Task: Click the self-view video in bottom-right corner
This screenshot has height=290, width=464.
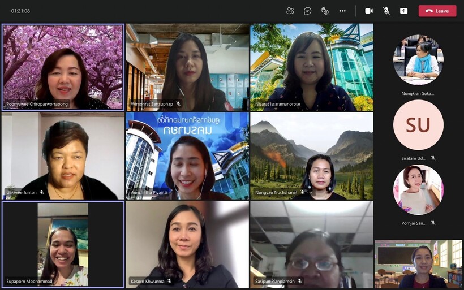Action: (418, 264)
